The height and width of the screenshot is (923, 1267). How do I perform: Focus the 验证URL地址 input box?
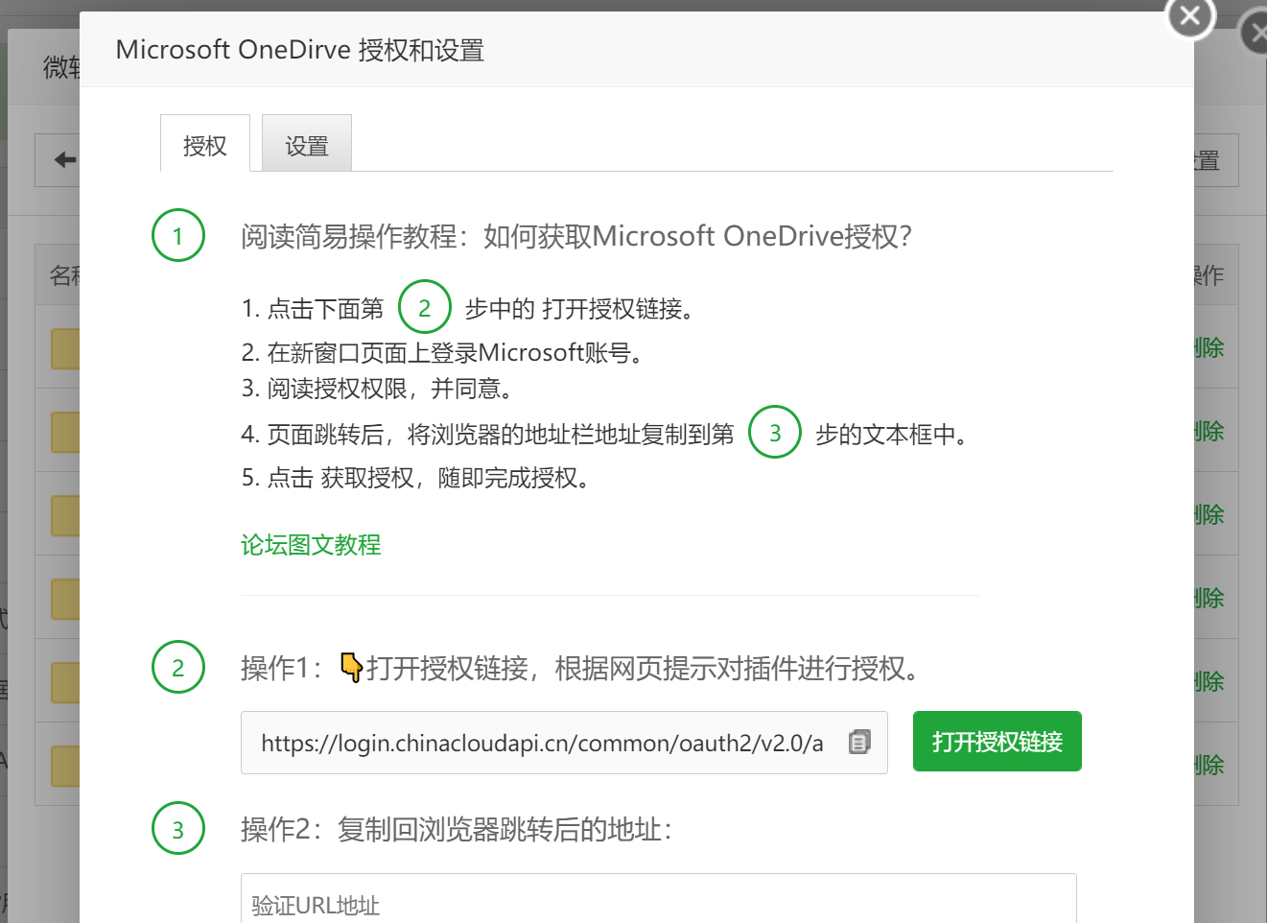click(x=658, y=904)
